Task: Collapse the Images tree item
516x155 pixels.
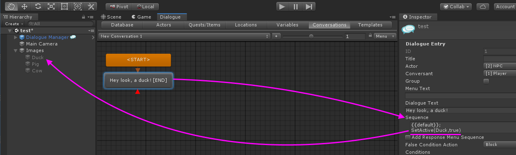Action: (16, 51)
